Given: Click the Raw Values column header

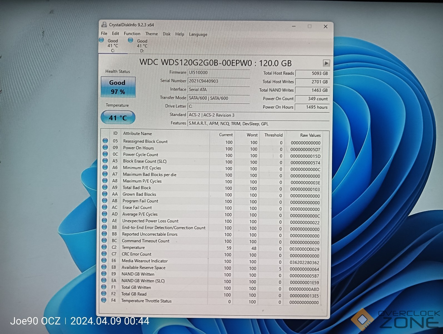Looking at the screenshot, I should click(x=310, y=135).
